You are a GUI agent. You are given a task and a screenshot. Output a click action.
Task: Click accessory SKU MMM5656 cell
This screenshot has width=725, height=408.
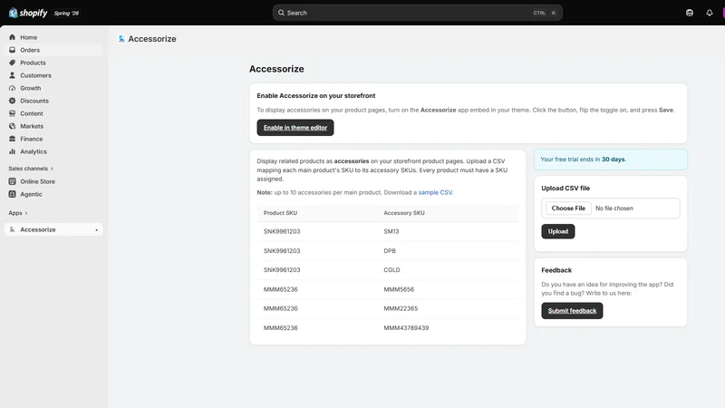click(x=399, y=289)
